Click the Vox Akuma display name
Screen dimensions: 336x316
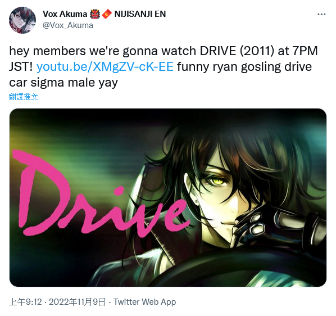click(65, 14)
